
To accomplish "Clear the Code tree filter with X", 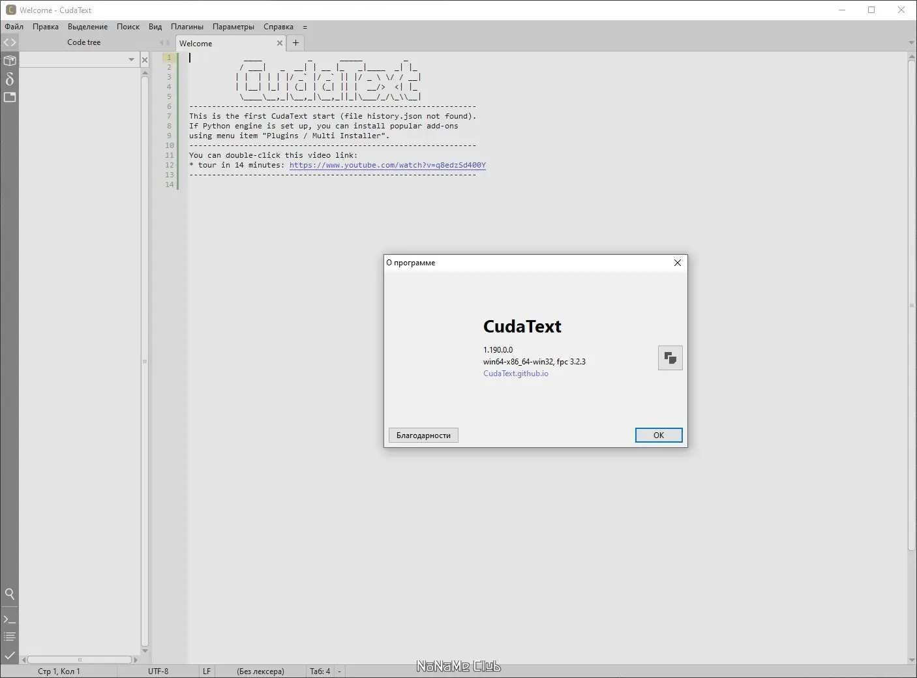I will coord(145,60).
